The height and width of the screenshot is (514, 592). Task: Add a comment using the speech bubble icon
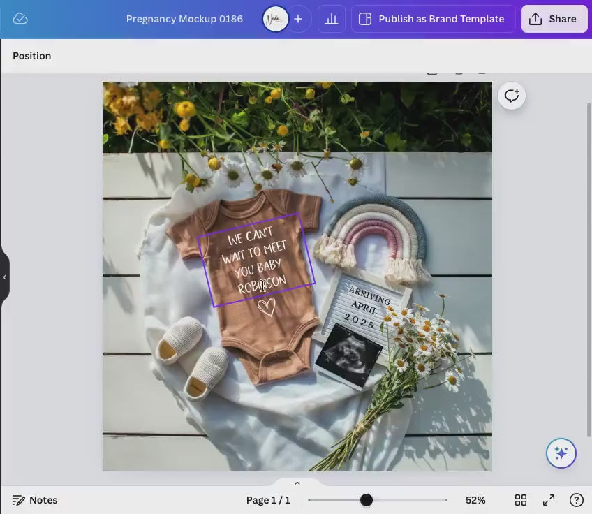click(x=512, y=96)
